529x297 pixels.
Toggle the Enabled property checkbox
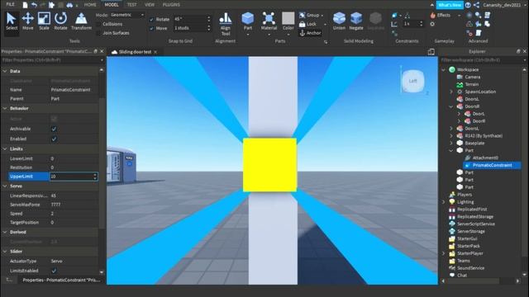point(54,139)
